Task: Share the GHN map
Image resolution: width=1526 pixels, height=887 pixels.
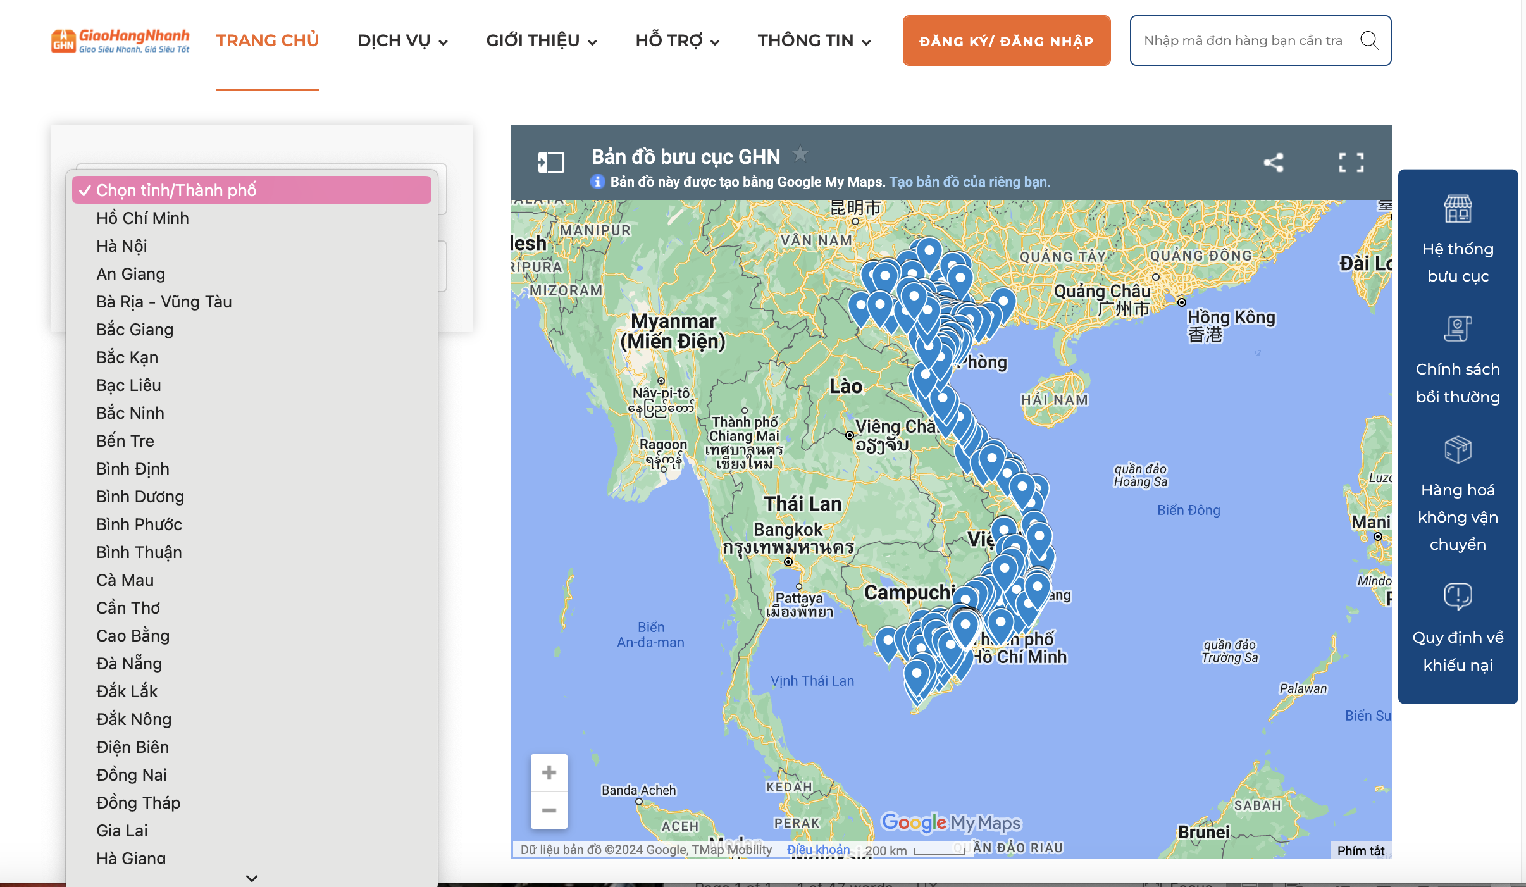Action: click(x=1274, y=163)
